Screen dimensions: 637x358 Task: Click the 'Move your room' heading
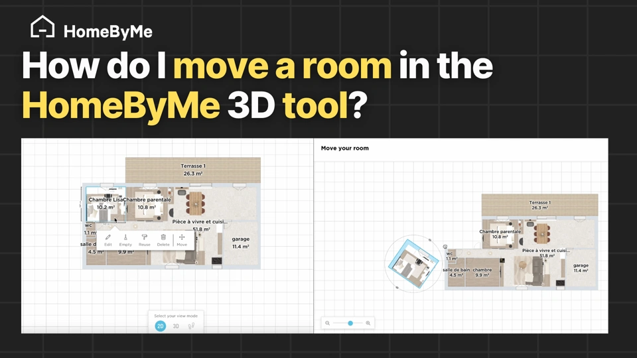pos(345,148)
